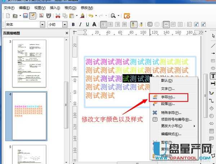The width and height of the screenshot is (216, 164).
Task: Click the Cut scissors icon
Action: (58, 16)
